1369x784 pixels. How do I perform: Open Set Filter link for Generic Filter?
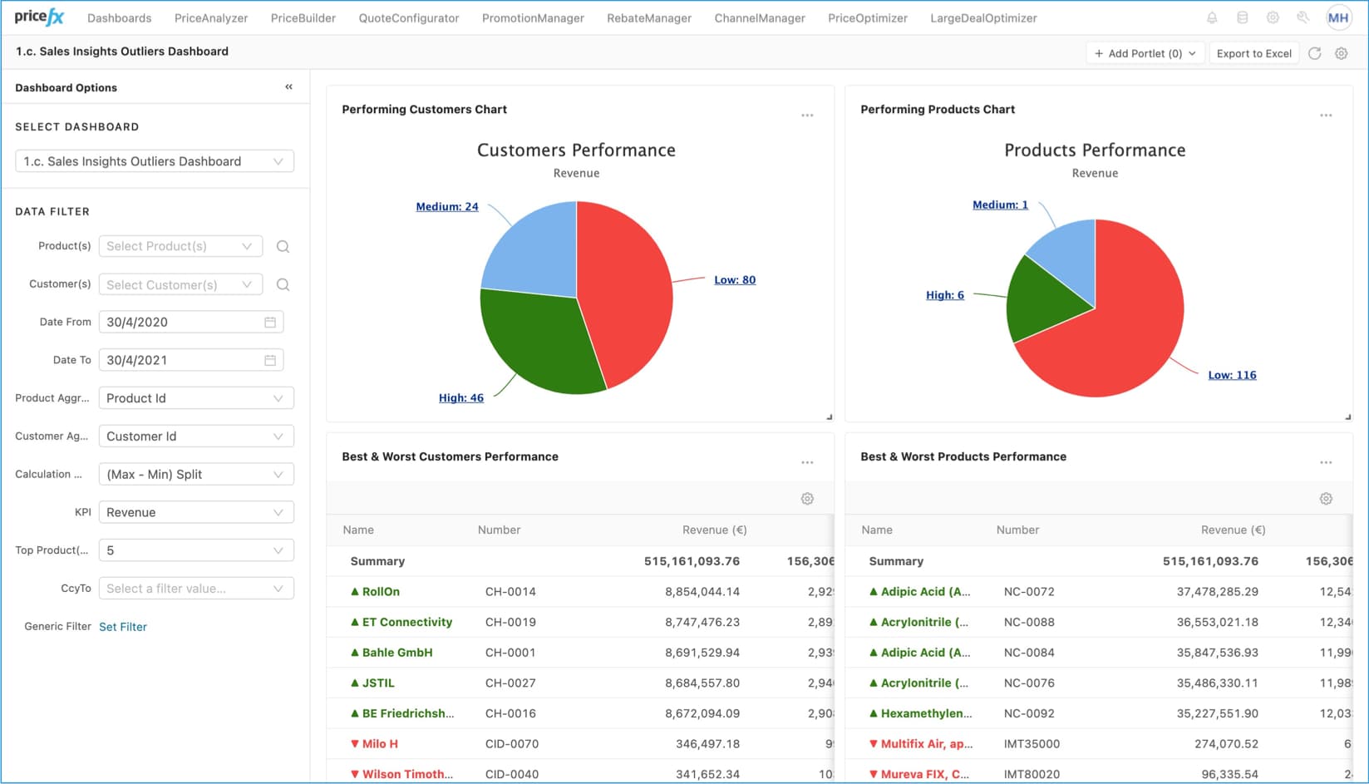123,626
